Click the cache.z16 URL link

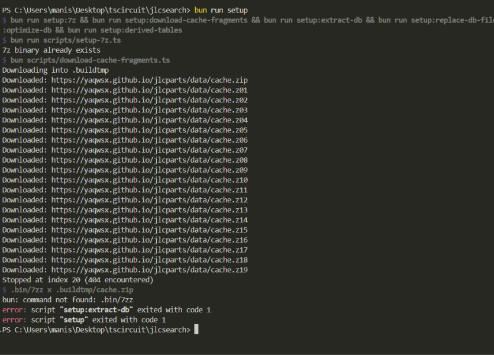pos(149,240)
